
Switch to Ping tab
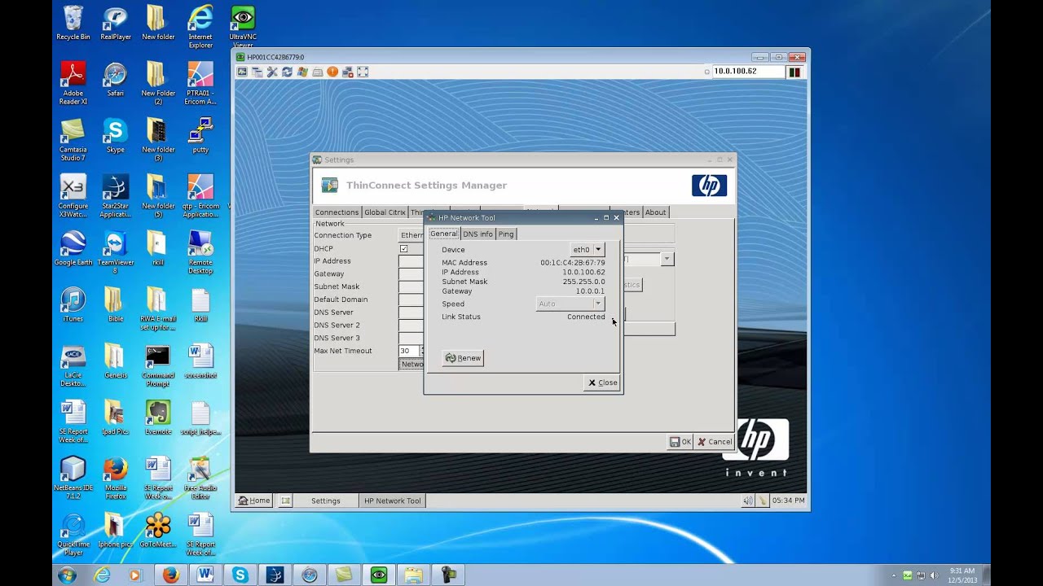click(x=506, y=234)
